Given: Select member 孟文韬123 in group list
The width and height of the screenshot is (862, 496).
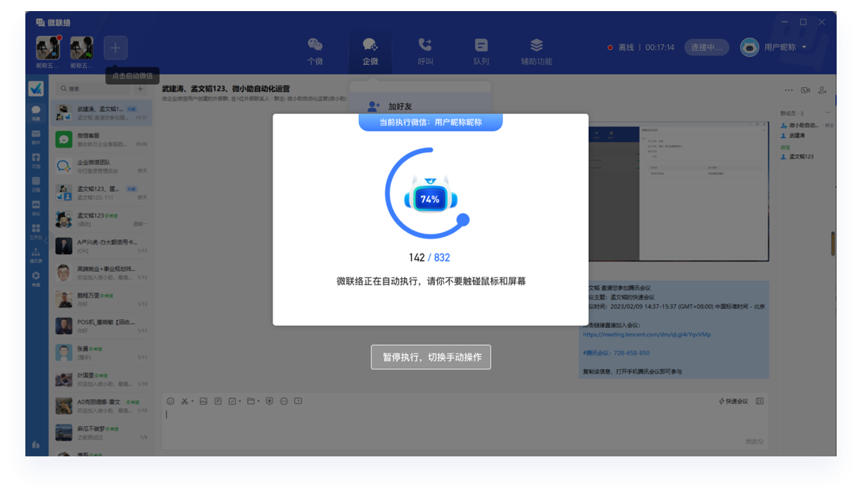Looking at the screenshot, I should click(797, 157).
